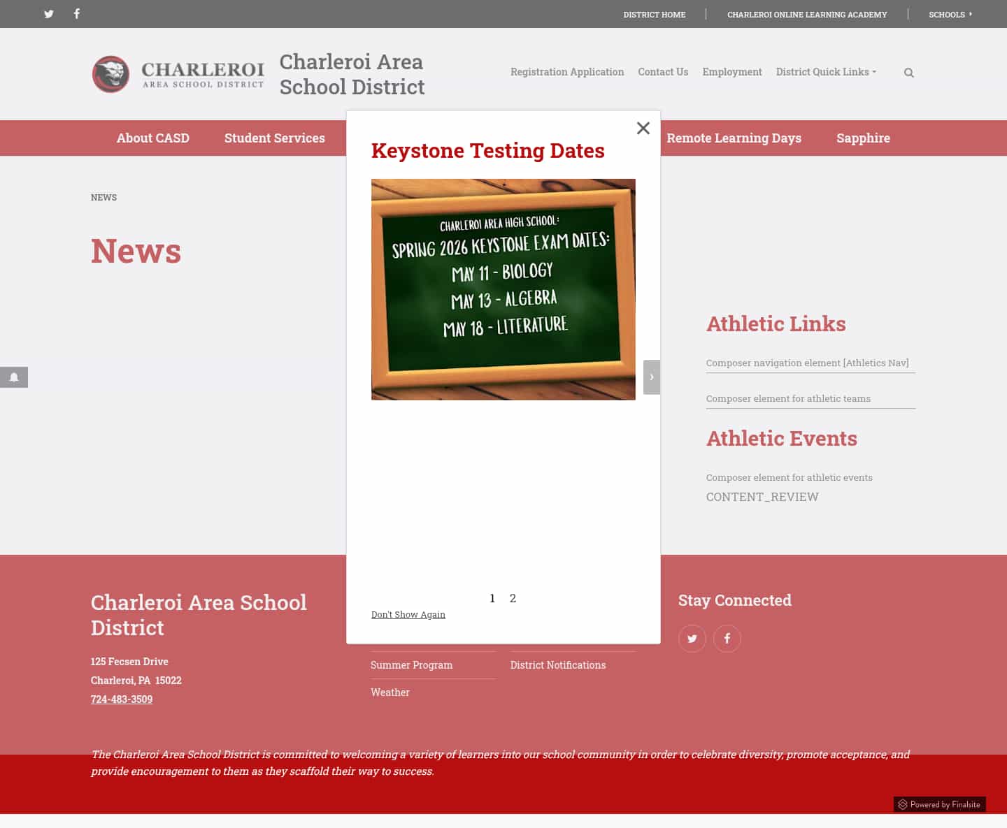Viewport: 1007px width, 828px height.
Task: Click the Powered by Finalsite badge
Action: (x=939, y=804)
